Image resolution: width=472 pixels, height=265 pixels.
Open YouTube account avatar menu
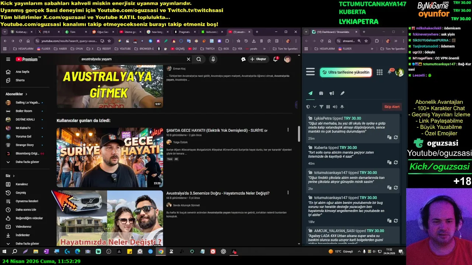click(x=288, y=59)
